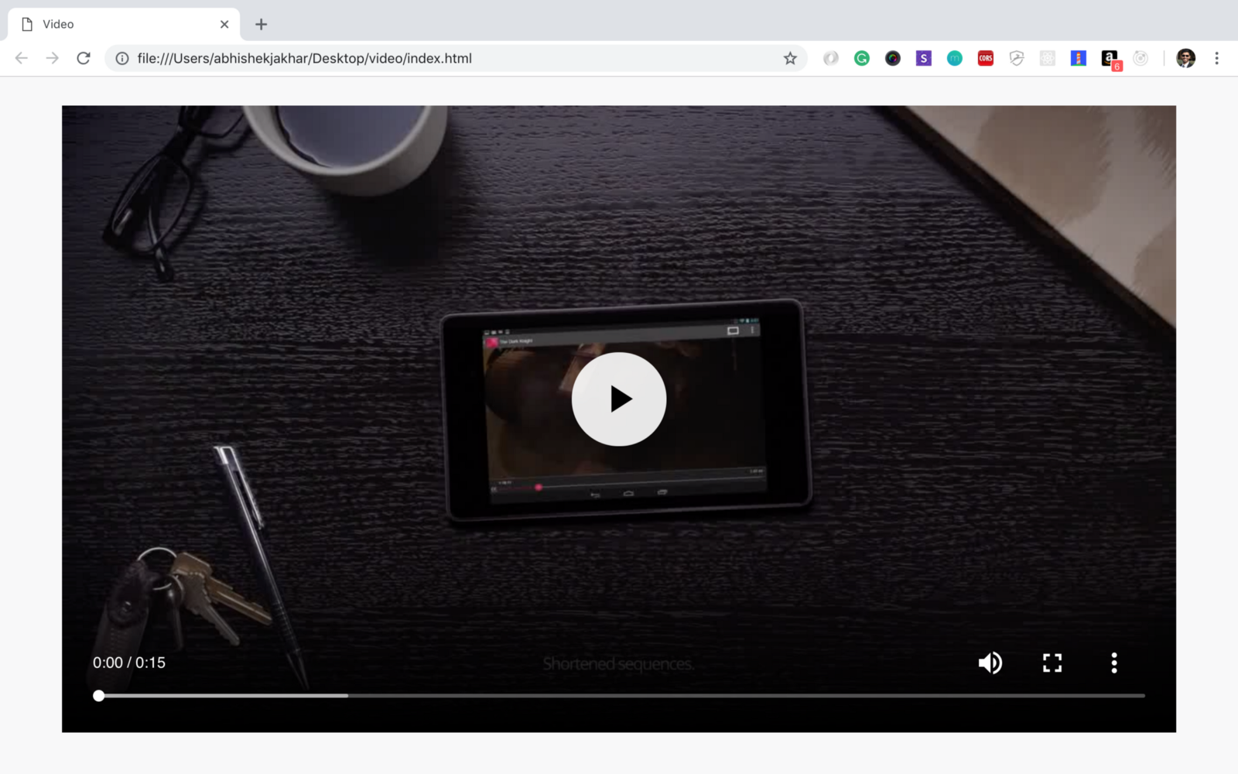Click the video progress bar scrubber handle

pos(99,696)
